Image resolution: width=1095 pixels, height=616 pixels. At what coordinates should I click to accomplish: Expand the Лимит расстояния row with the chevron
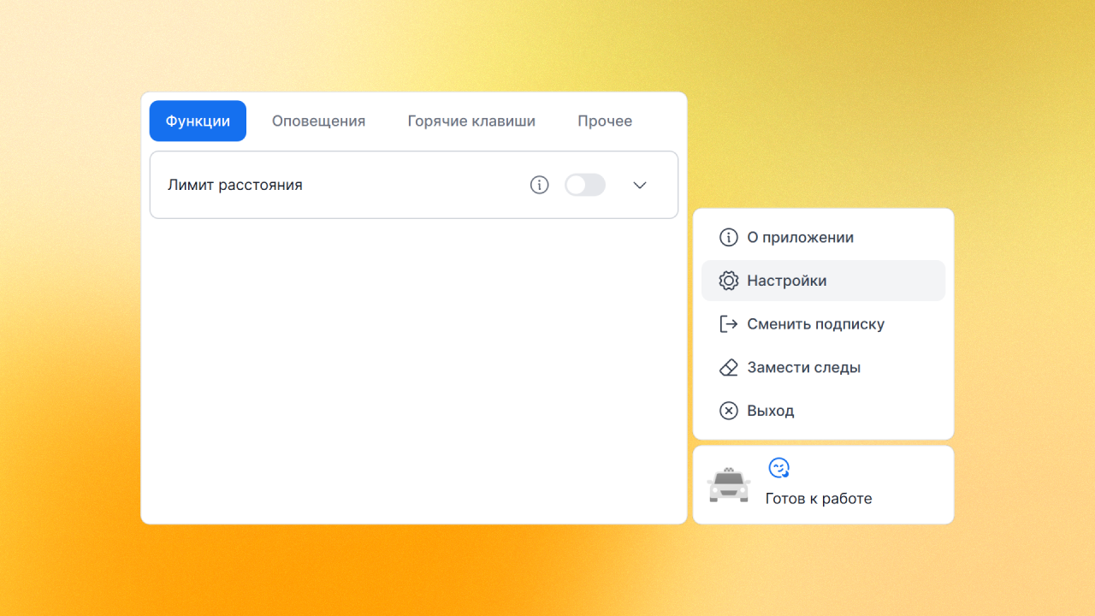tap(640, 185)
